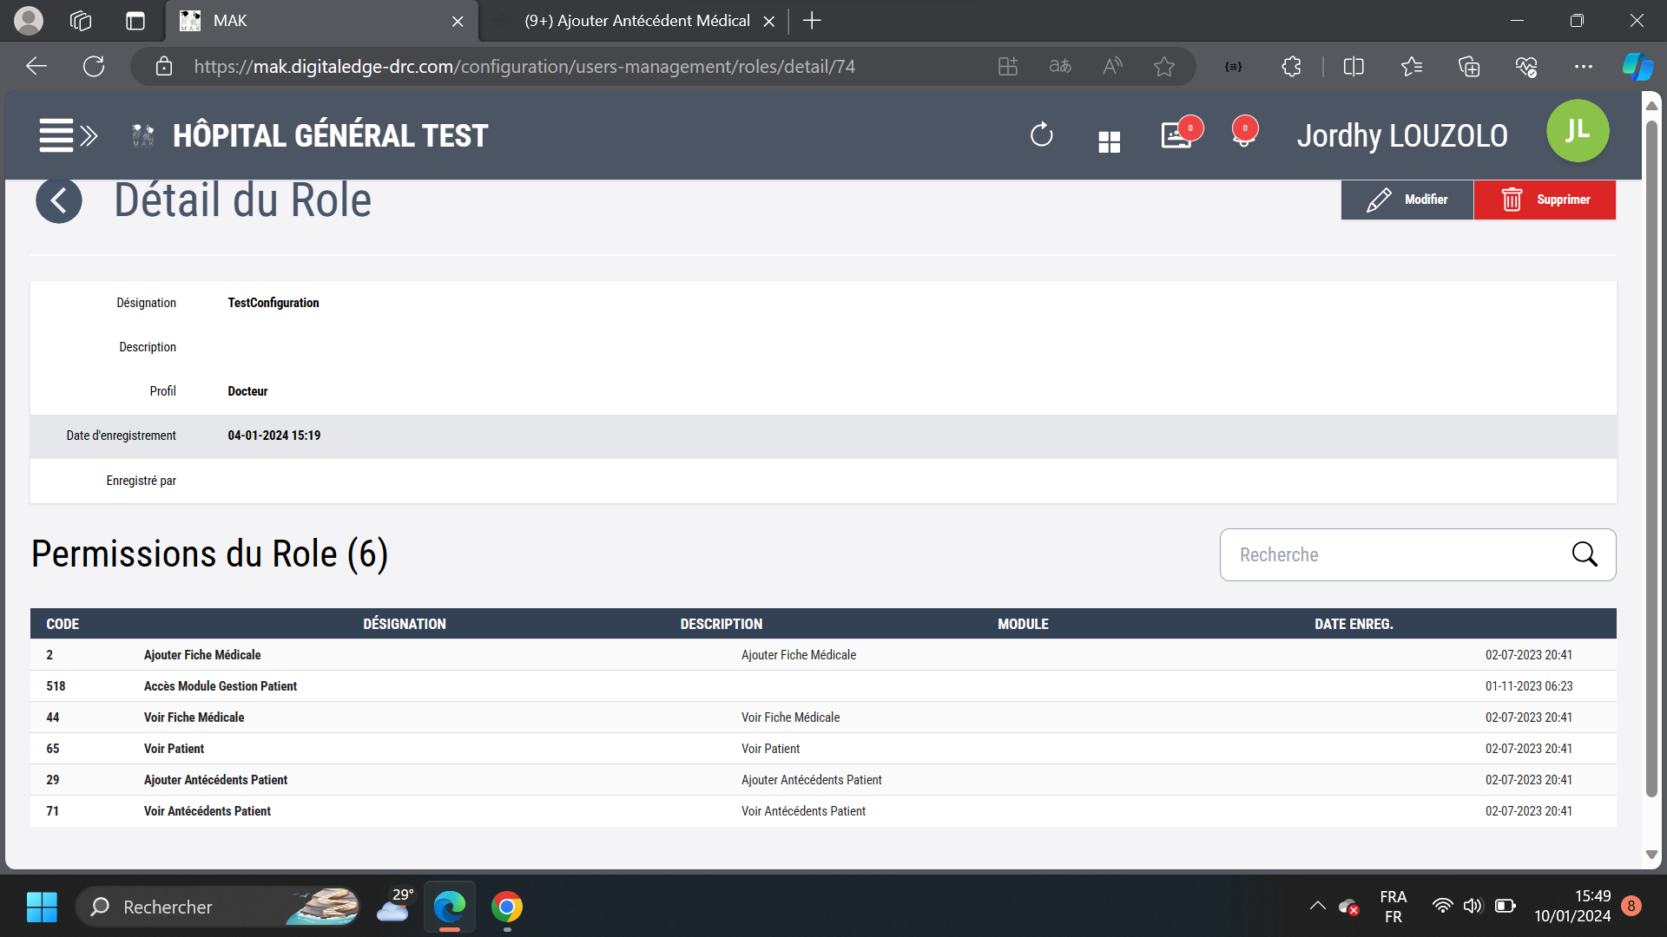Viewport: 1667px width, 937px height.
Task: Open browser collections icon
Action: point(1468,67)
